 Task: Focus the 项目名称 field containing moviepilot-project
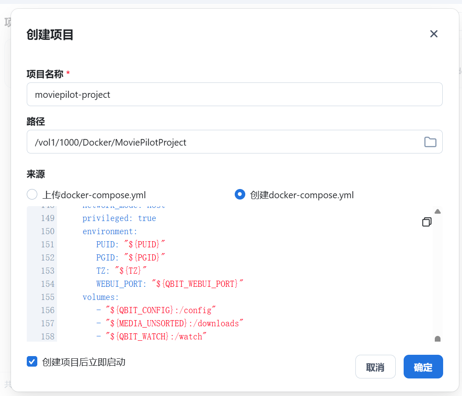pos(234,95)
